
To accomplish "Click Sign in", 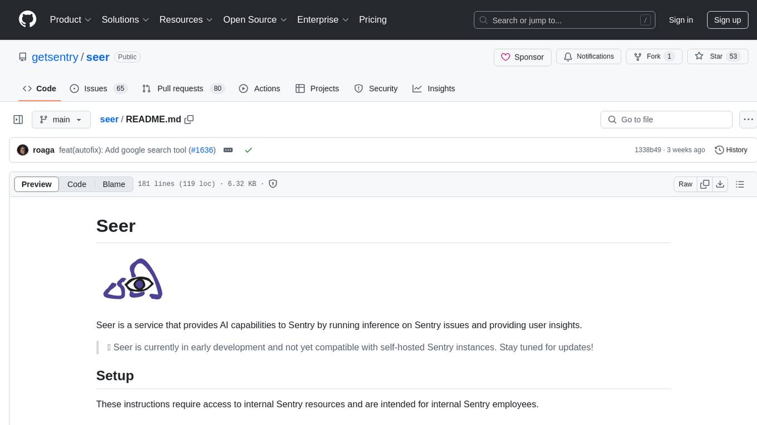I will pyautogui.click(x=681, y=20).
